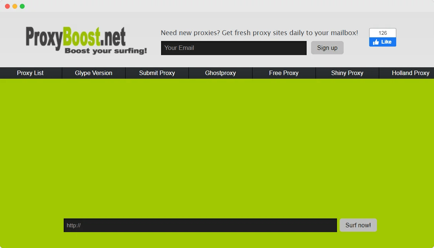This screenshot has height=248, width=434.
Task: Click the Facebook Like thumbs-up icon
Action: [375, 42]
